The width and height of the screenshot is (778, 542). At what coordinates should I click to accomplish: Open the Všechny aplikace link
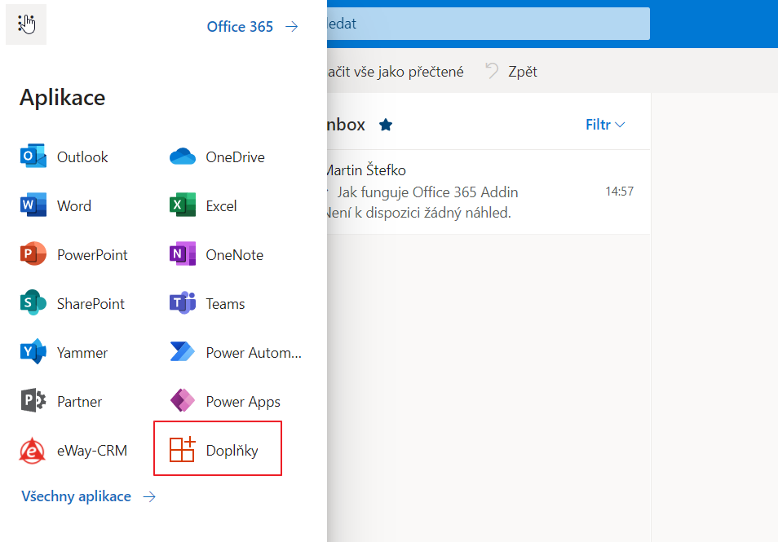[89, 496]
